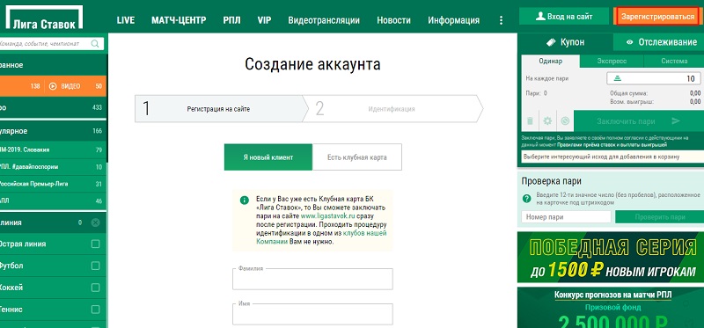This screenshot has width=704, height=328.
Task: Click the stake amount field showing 10
Action: click(653, 78)
